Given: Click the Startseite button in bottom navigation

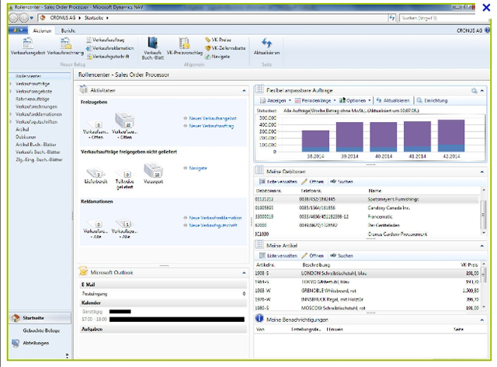Looking at the screenshot, I should [x=40, y=318].
